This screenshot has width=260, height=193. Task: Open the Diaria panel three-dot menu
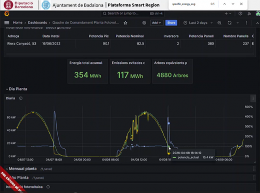[x=253, y=98]
